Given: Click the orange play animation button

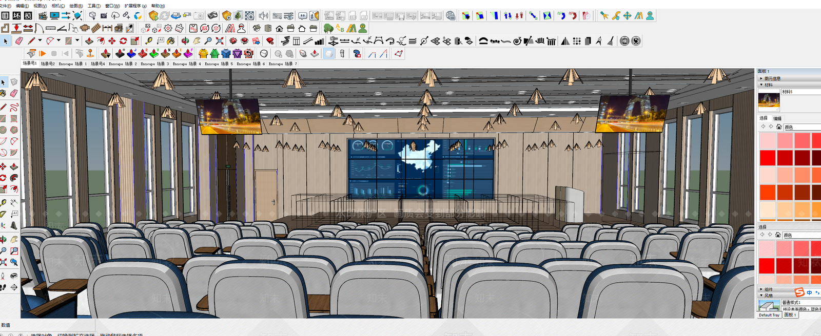Looking at the screenshot, I should [43, 53].
